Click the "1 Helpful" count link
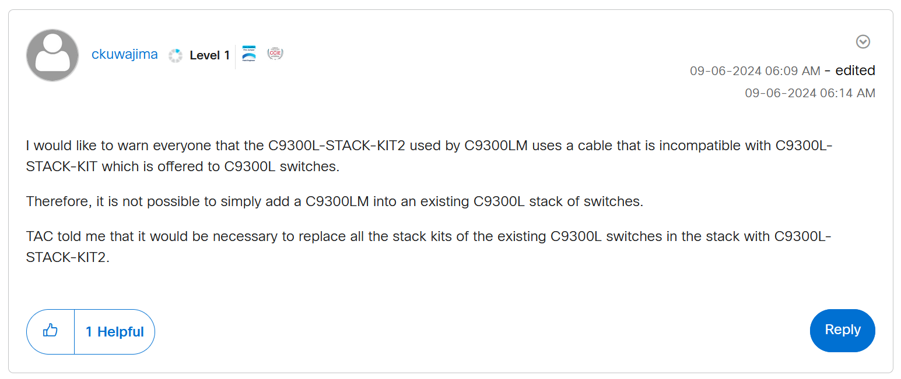901x379 pixels. (114, 331)
